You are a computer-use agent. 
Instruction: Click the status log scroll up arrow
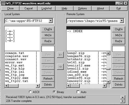coord(123,97)
